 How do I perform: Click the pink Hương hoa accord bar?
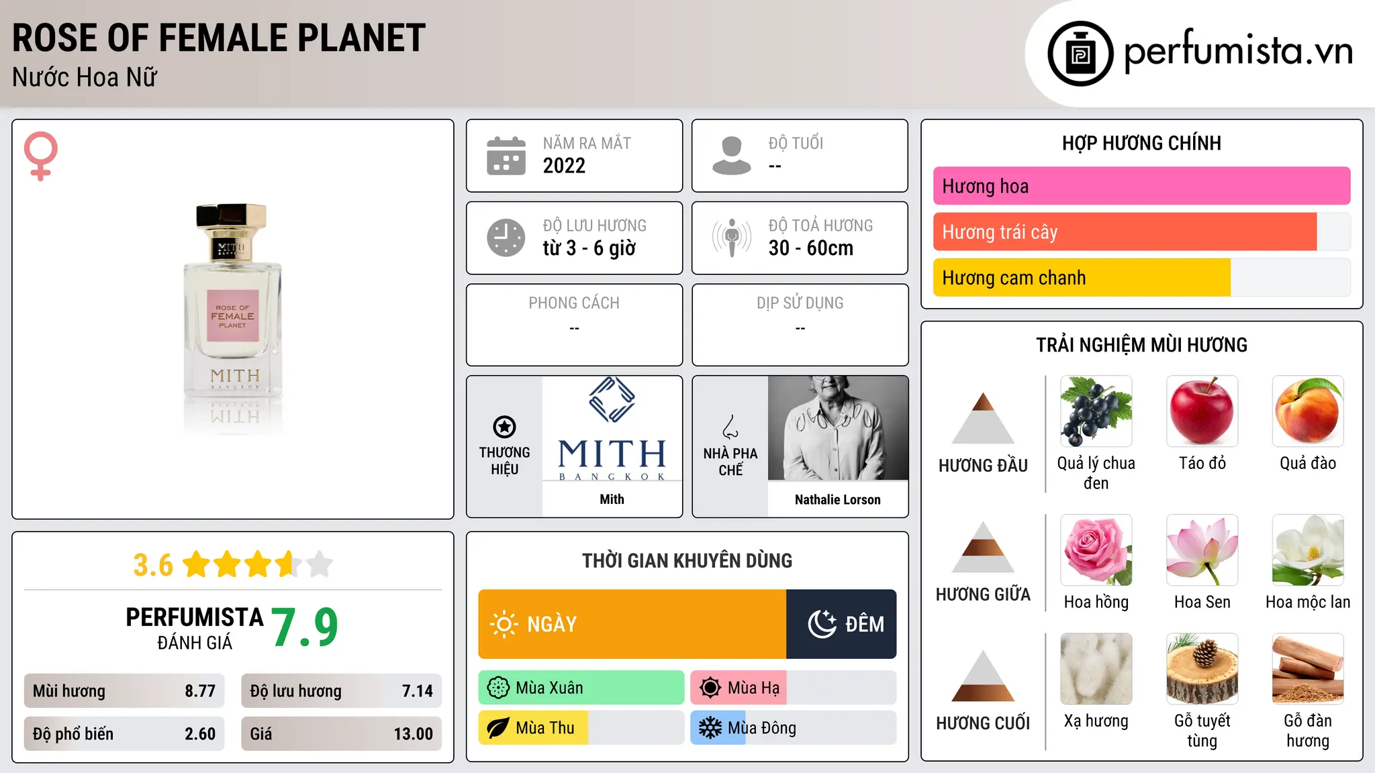1141,186
